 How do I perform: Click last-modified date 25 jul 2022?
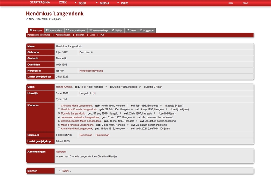[62, 77]
